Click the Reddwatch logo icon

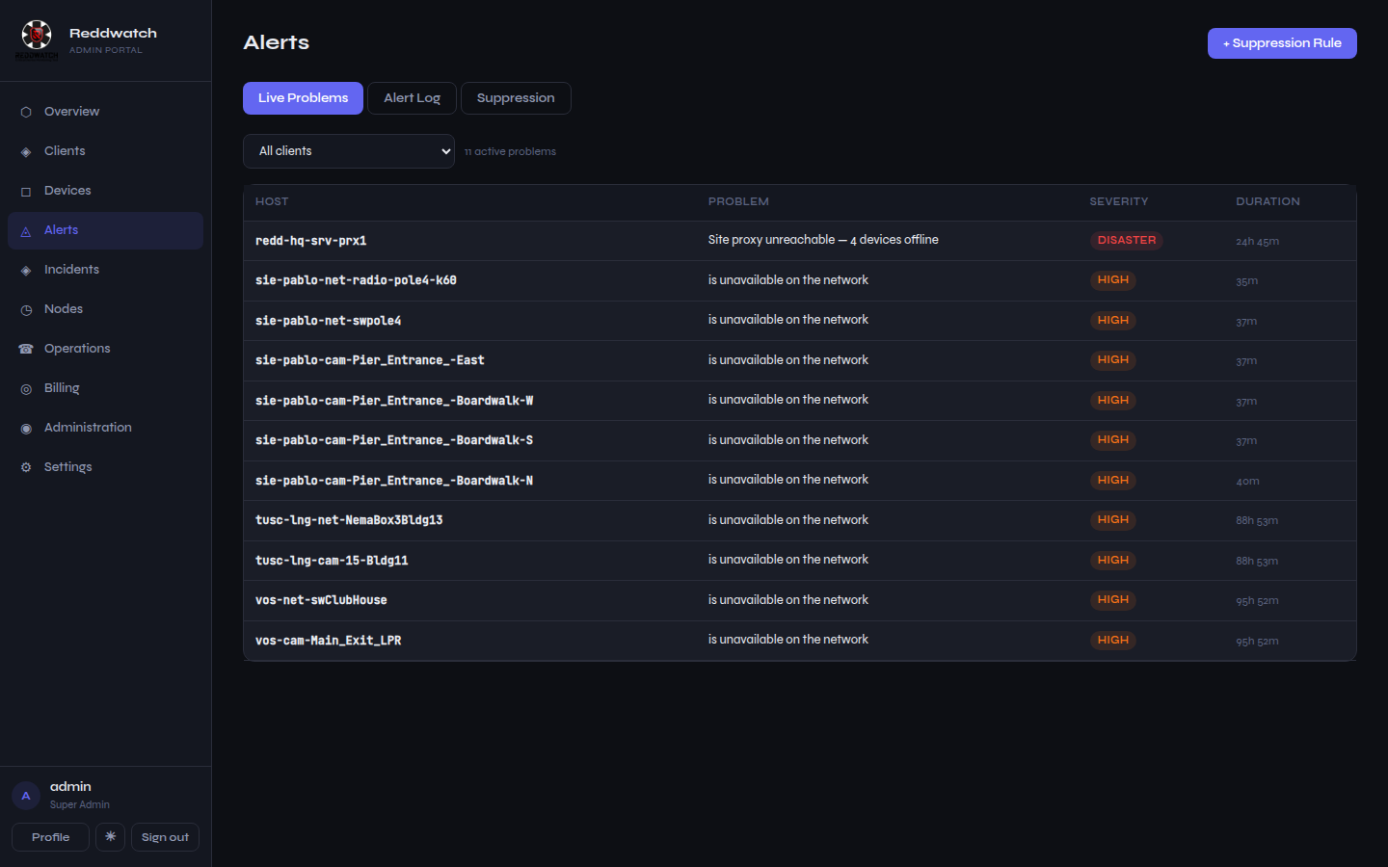[x=37, y=37]
